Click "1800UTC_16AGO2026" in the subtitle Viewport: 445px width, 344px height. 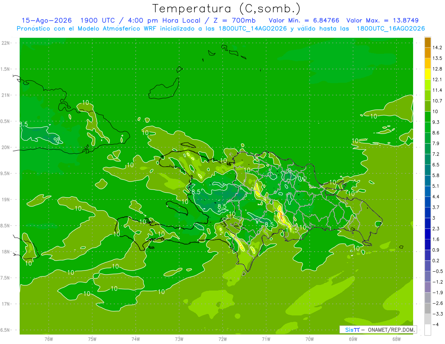(x=390, y=29)
